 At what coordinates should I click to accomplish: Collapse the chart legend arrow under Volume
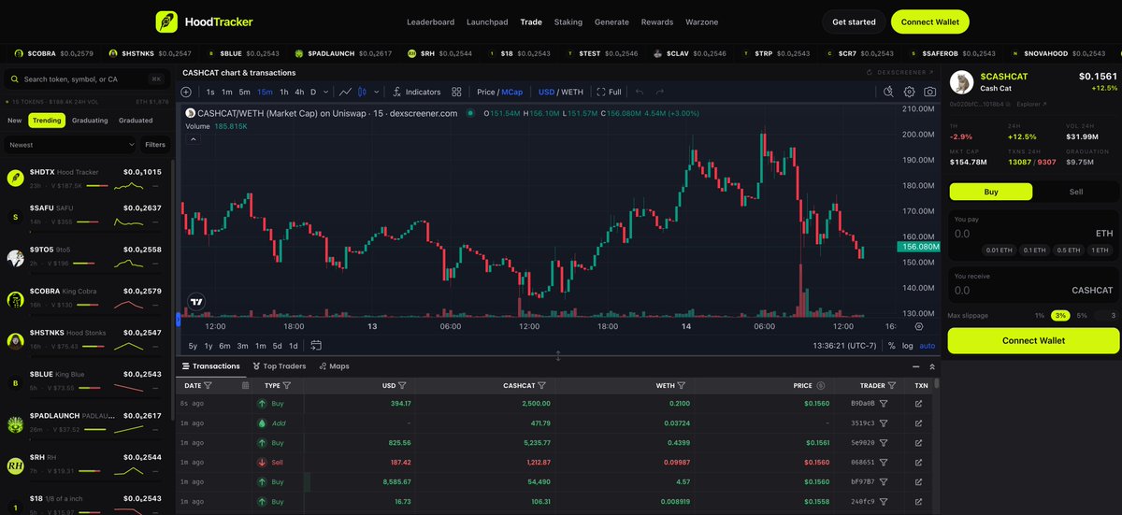click(x=194, y=139)
